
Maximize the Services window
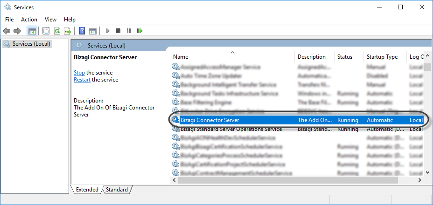point(400,7)
